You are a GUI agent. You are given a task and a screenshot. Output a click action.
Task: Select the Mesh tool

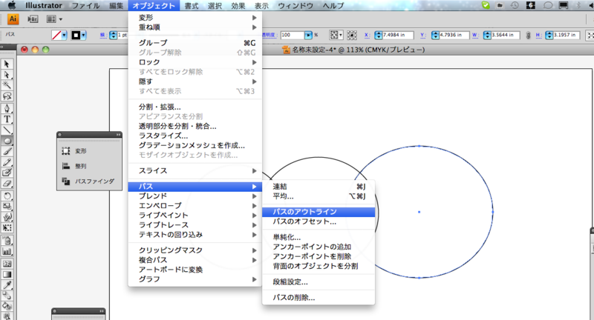(x=7, y=264)
